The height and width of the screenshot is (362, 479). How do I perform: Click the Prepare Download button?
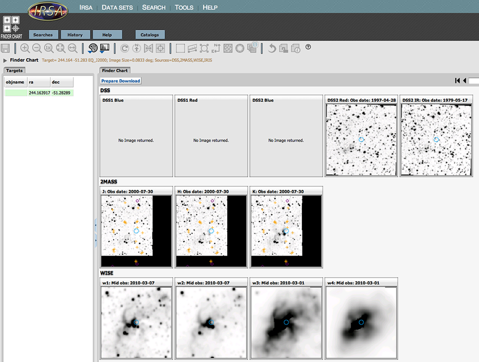120,81
